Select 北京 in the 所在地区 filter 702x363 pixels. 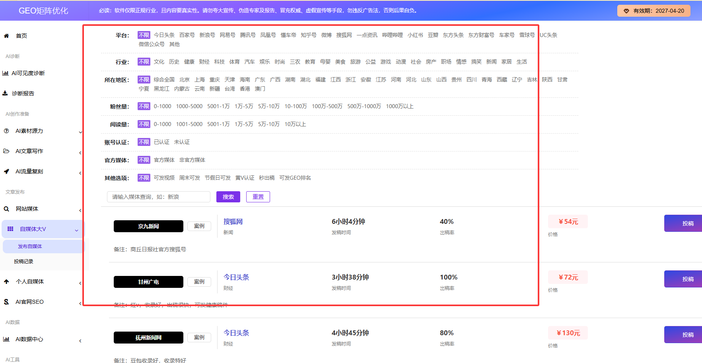click(185, 80)
